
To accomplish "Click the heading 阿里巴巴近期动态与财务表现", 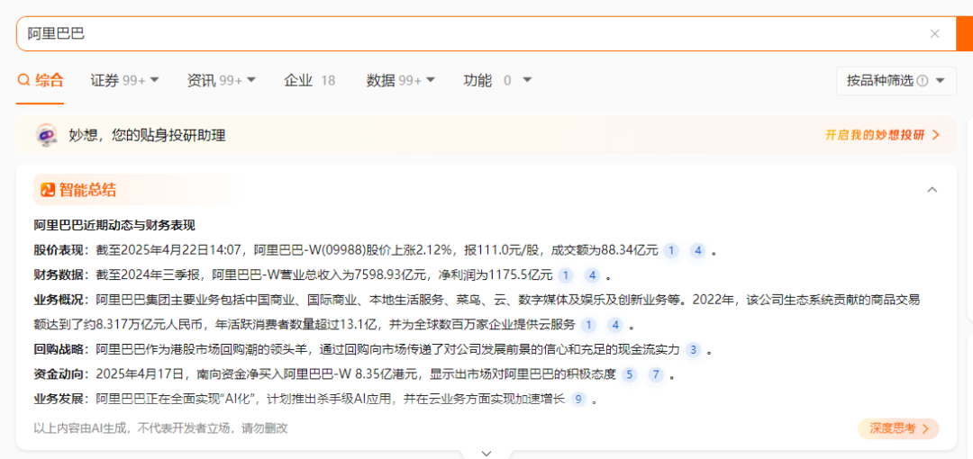I will click(114, 225).
